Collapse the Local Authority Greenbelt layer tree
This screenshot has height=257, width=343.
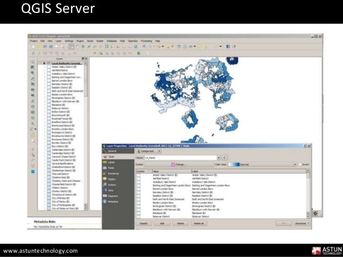[40, 63]
